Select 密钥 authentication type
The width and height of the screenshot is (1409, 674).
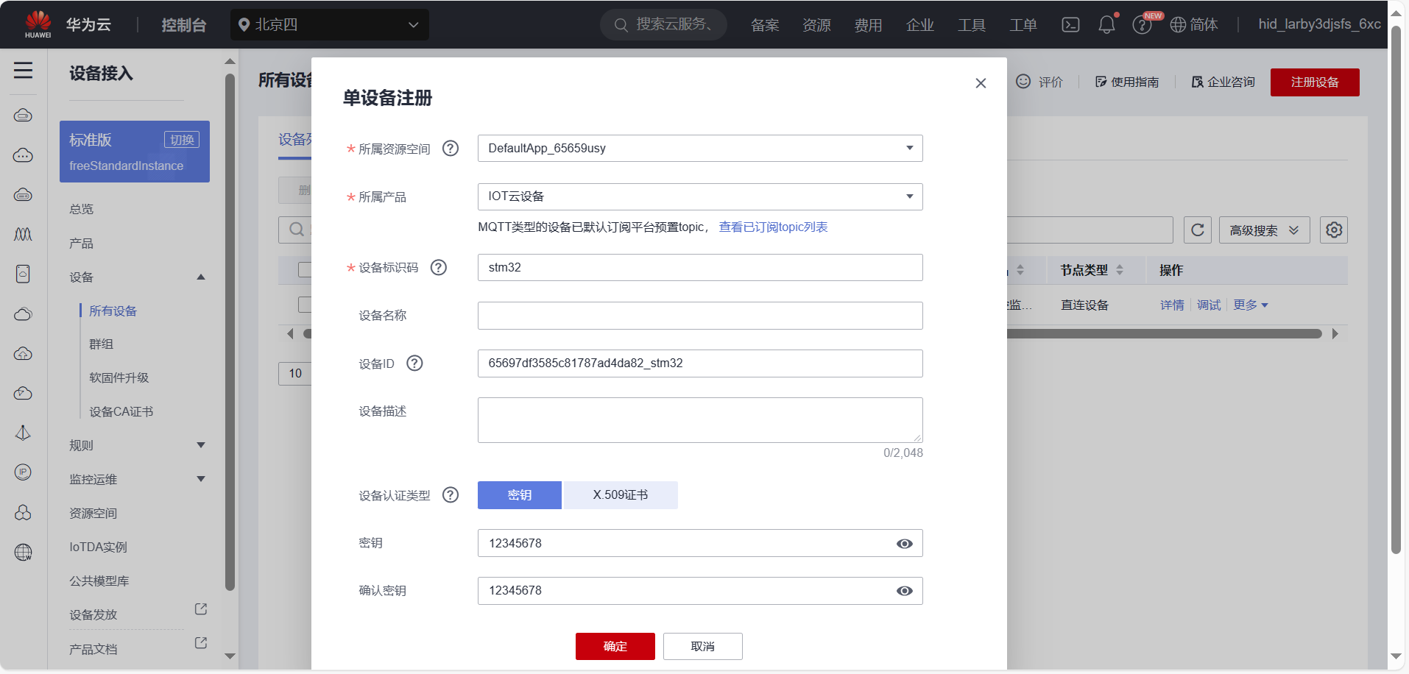pyautogui.click(x=520, y=495)
